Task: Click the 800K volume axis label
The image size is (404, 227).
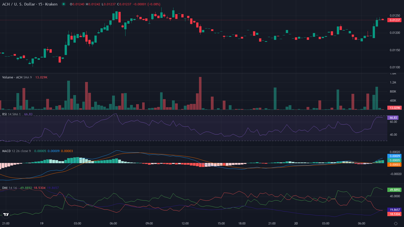Action: [x=393, y=91]
